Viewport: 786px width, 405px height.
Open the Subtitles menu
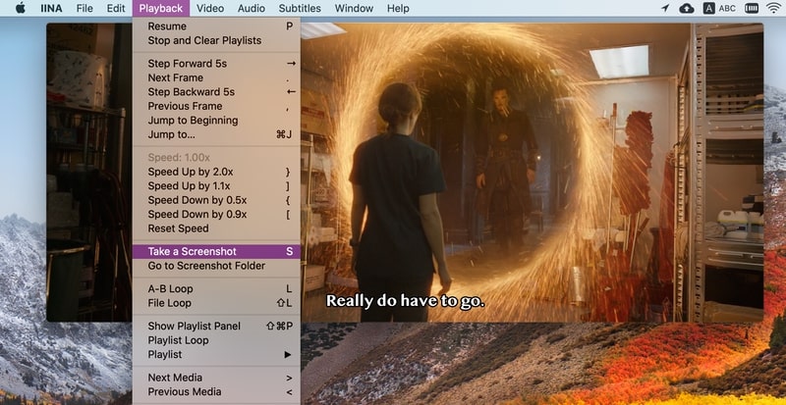300,8
